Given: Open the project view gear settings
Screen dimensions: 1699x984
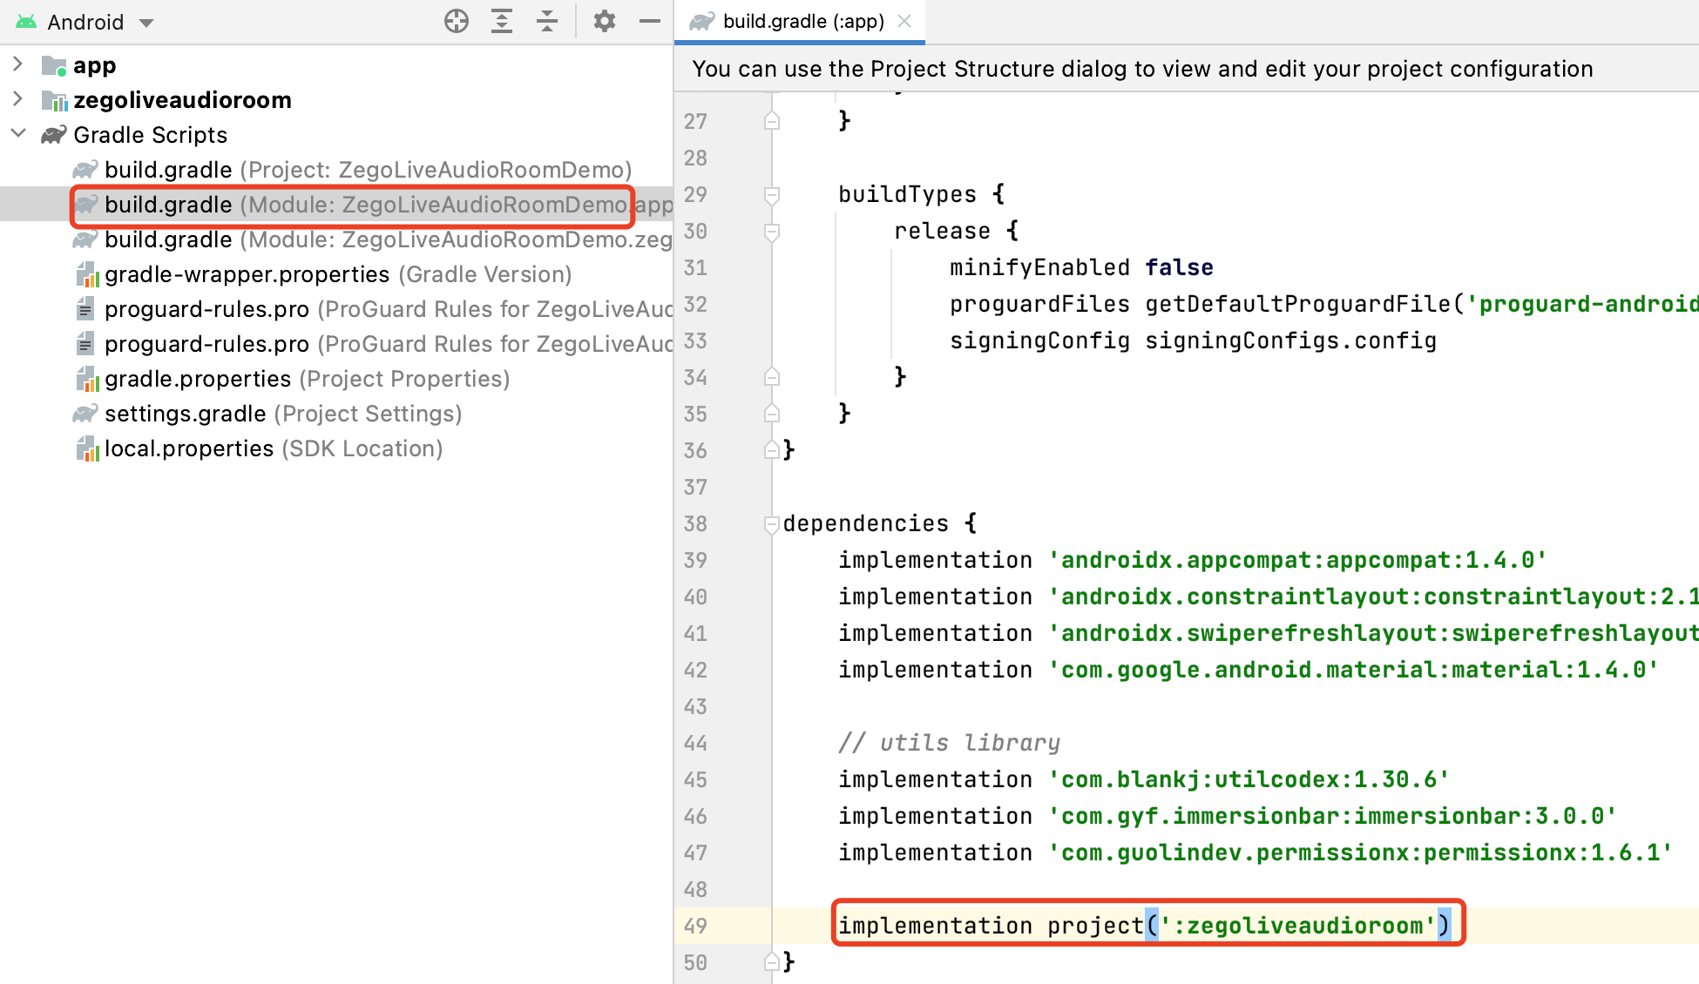Looking at the screenshot, I should pyautogui.click(x=604, y=21).
